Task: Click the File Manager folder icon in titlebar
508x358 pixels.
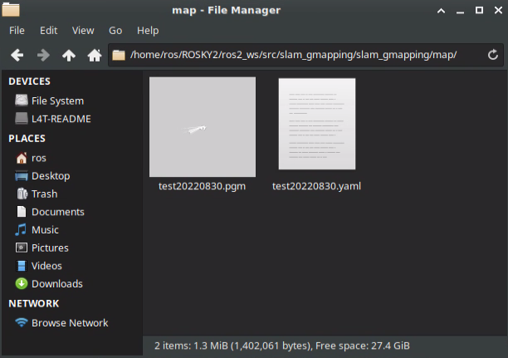Action: pyautogui.click(x=11, y=9)
